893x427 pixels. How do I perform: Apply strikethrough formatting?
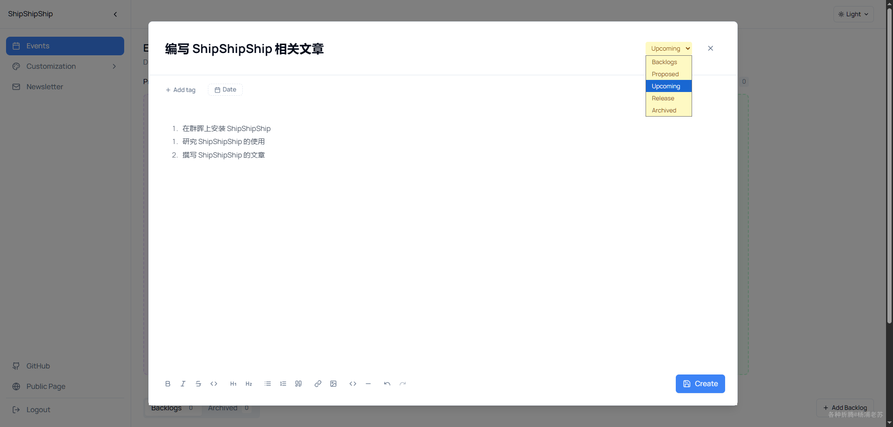pos(199,384)
